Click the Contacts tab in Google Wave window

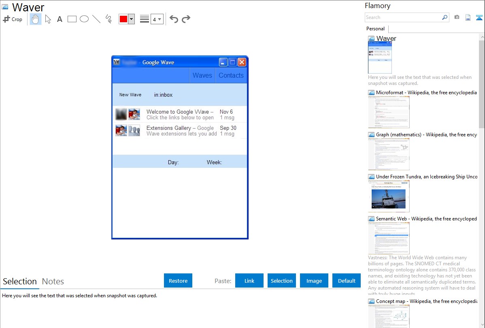(x=231, y=76)
